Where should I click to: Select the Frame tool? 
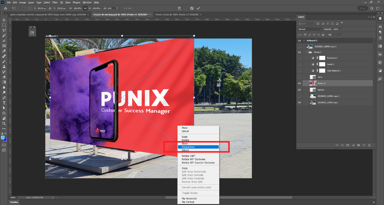point(4,46)
